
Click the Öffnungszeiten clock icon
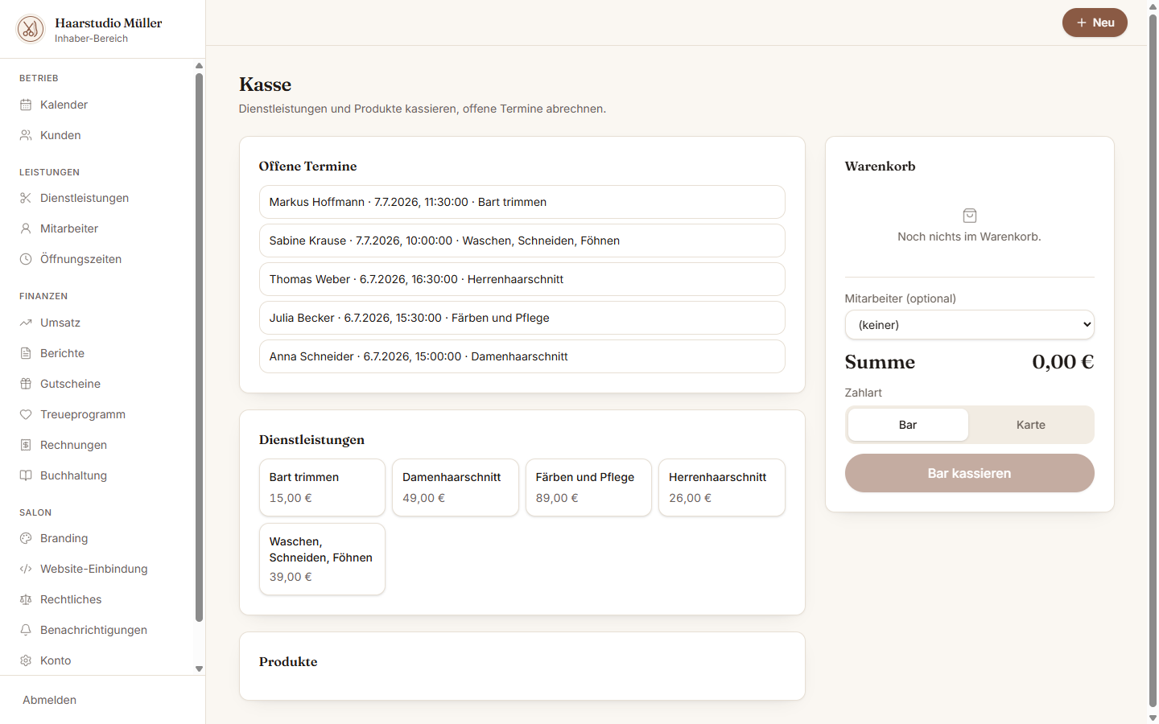[x=26, y=259]
